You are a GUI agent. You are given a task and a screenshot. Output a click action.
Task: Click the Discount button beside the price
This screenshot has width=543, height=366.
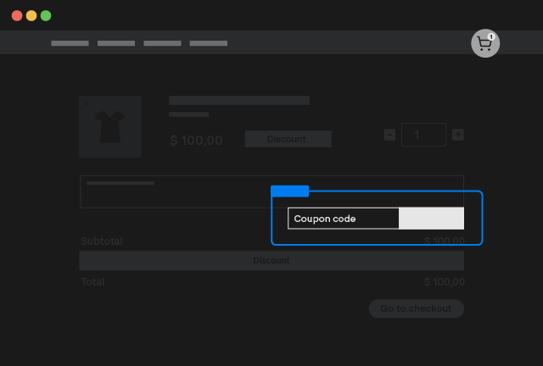[288, 139]
